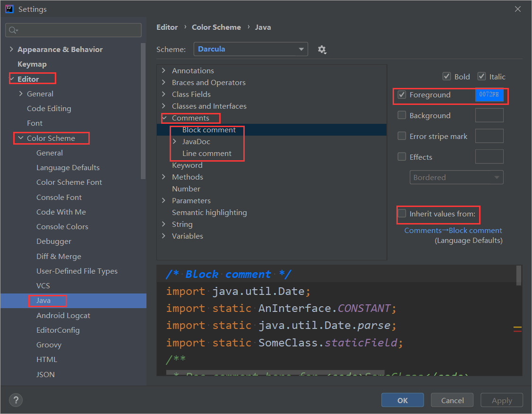Screen dimensions: 532x414
Task: Follow Comments→Block comment link
Action: click(453, 231)
